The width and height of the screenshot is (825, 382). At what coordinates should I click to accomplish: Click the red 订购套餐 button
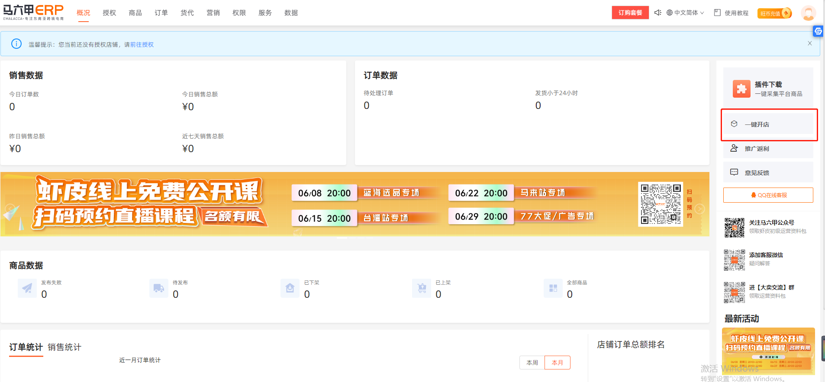pyautogui.click(x=630, y=13)
